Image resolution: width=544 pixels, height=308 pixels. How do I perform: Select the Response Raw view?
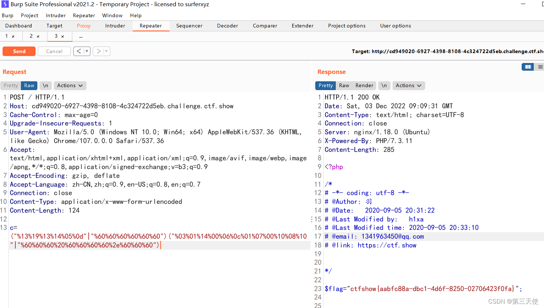coord(344,85)
